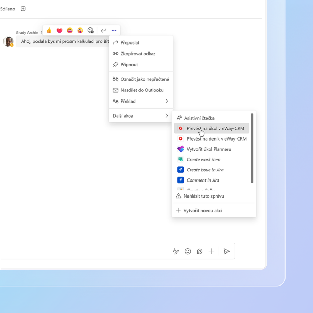Screen dimensions: 313x313
Task: Select Připnout to pin the message
Action: point(141,64)
